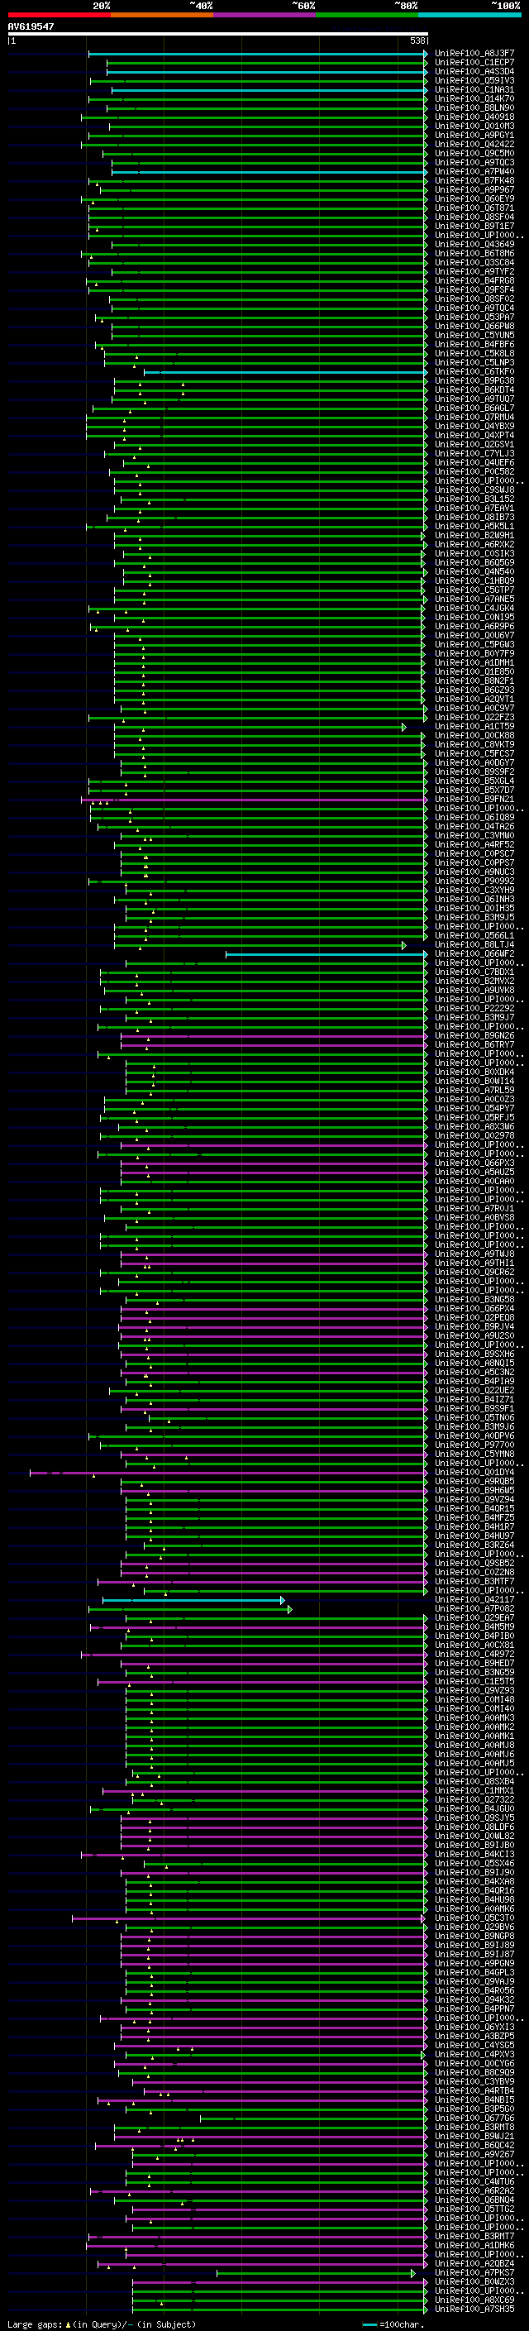Select hit label UniRef100_B9GN26
Image resolution: width=529 pixels, height=2331 pixels.
point(474,1036)
